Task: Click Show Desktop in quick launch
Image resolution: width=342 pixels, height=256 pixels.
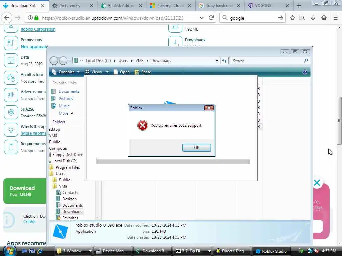Action: (24, 251)
